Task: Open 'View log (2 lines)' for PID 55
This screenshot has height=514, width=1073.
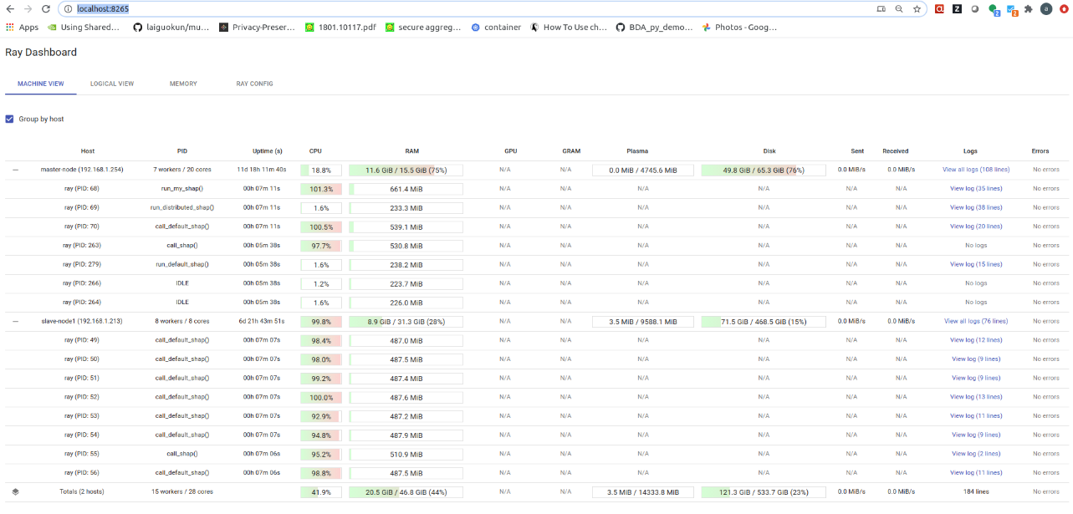Action: click(x=976, y=454)
